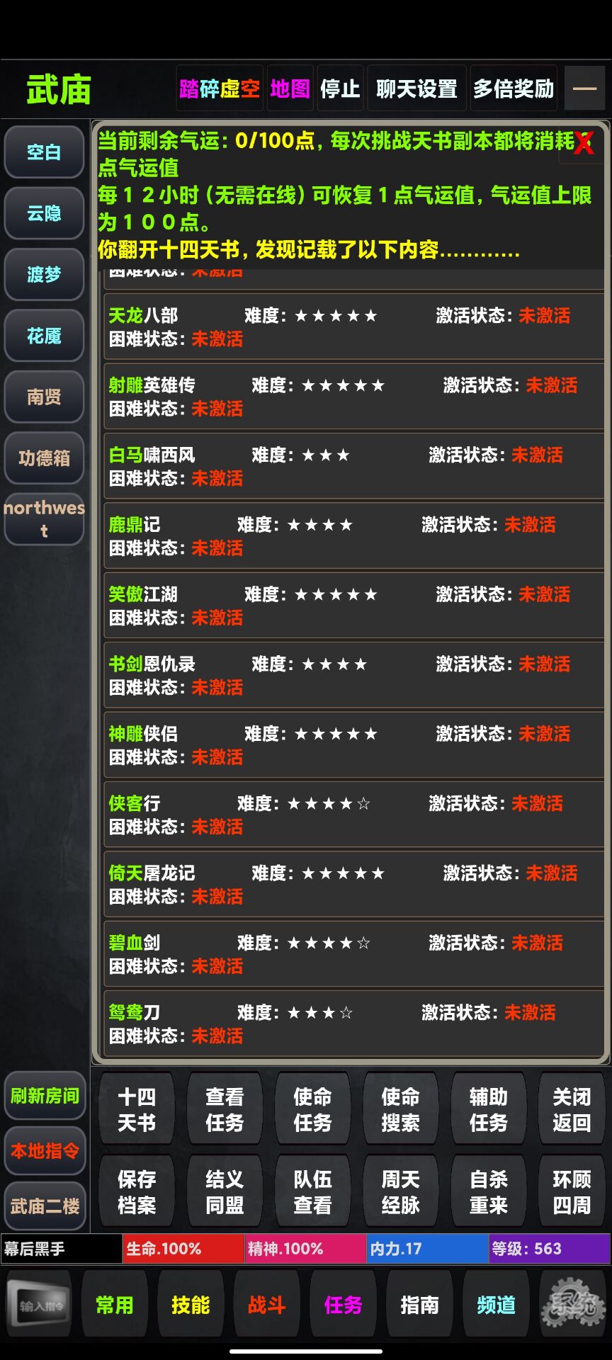The width and height of the screenshot is (612, 1360).
Task: Click the 使命搜索 mission search button
Action: pos(400,1109)
